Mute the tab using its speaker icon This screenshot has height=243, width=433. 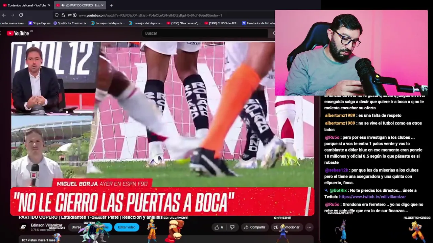point(63,5)
